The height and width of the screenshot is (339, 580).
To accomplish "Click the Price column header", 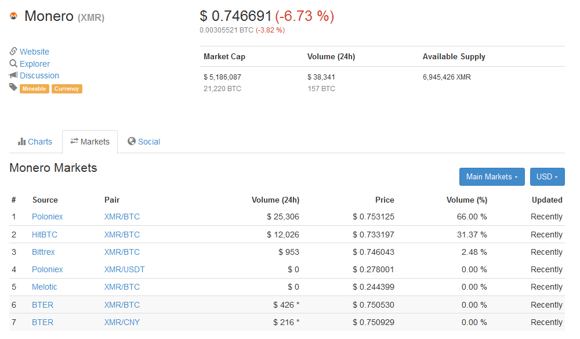I will [385, 200].
